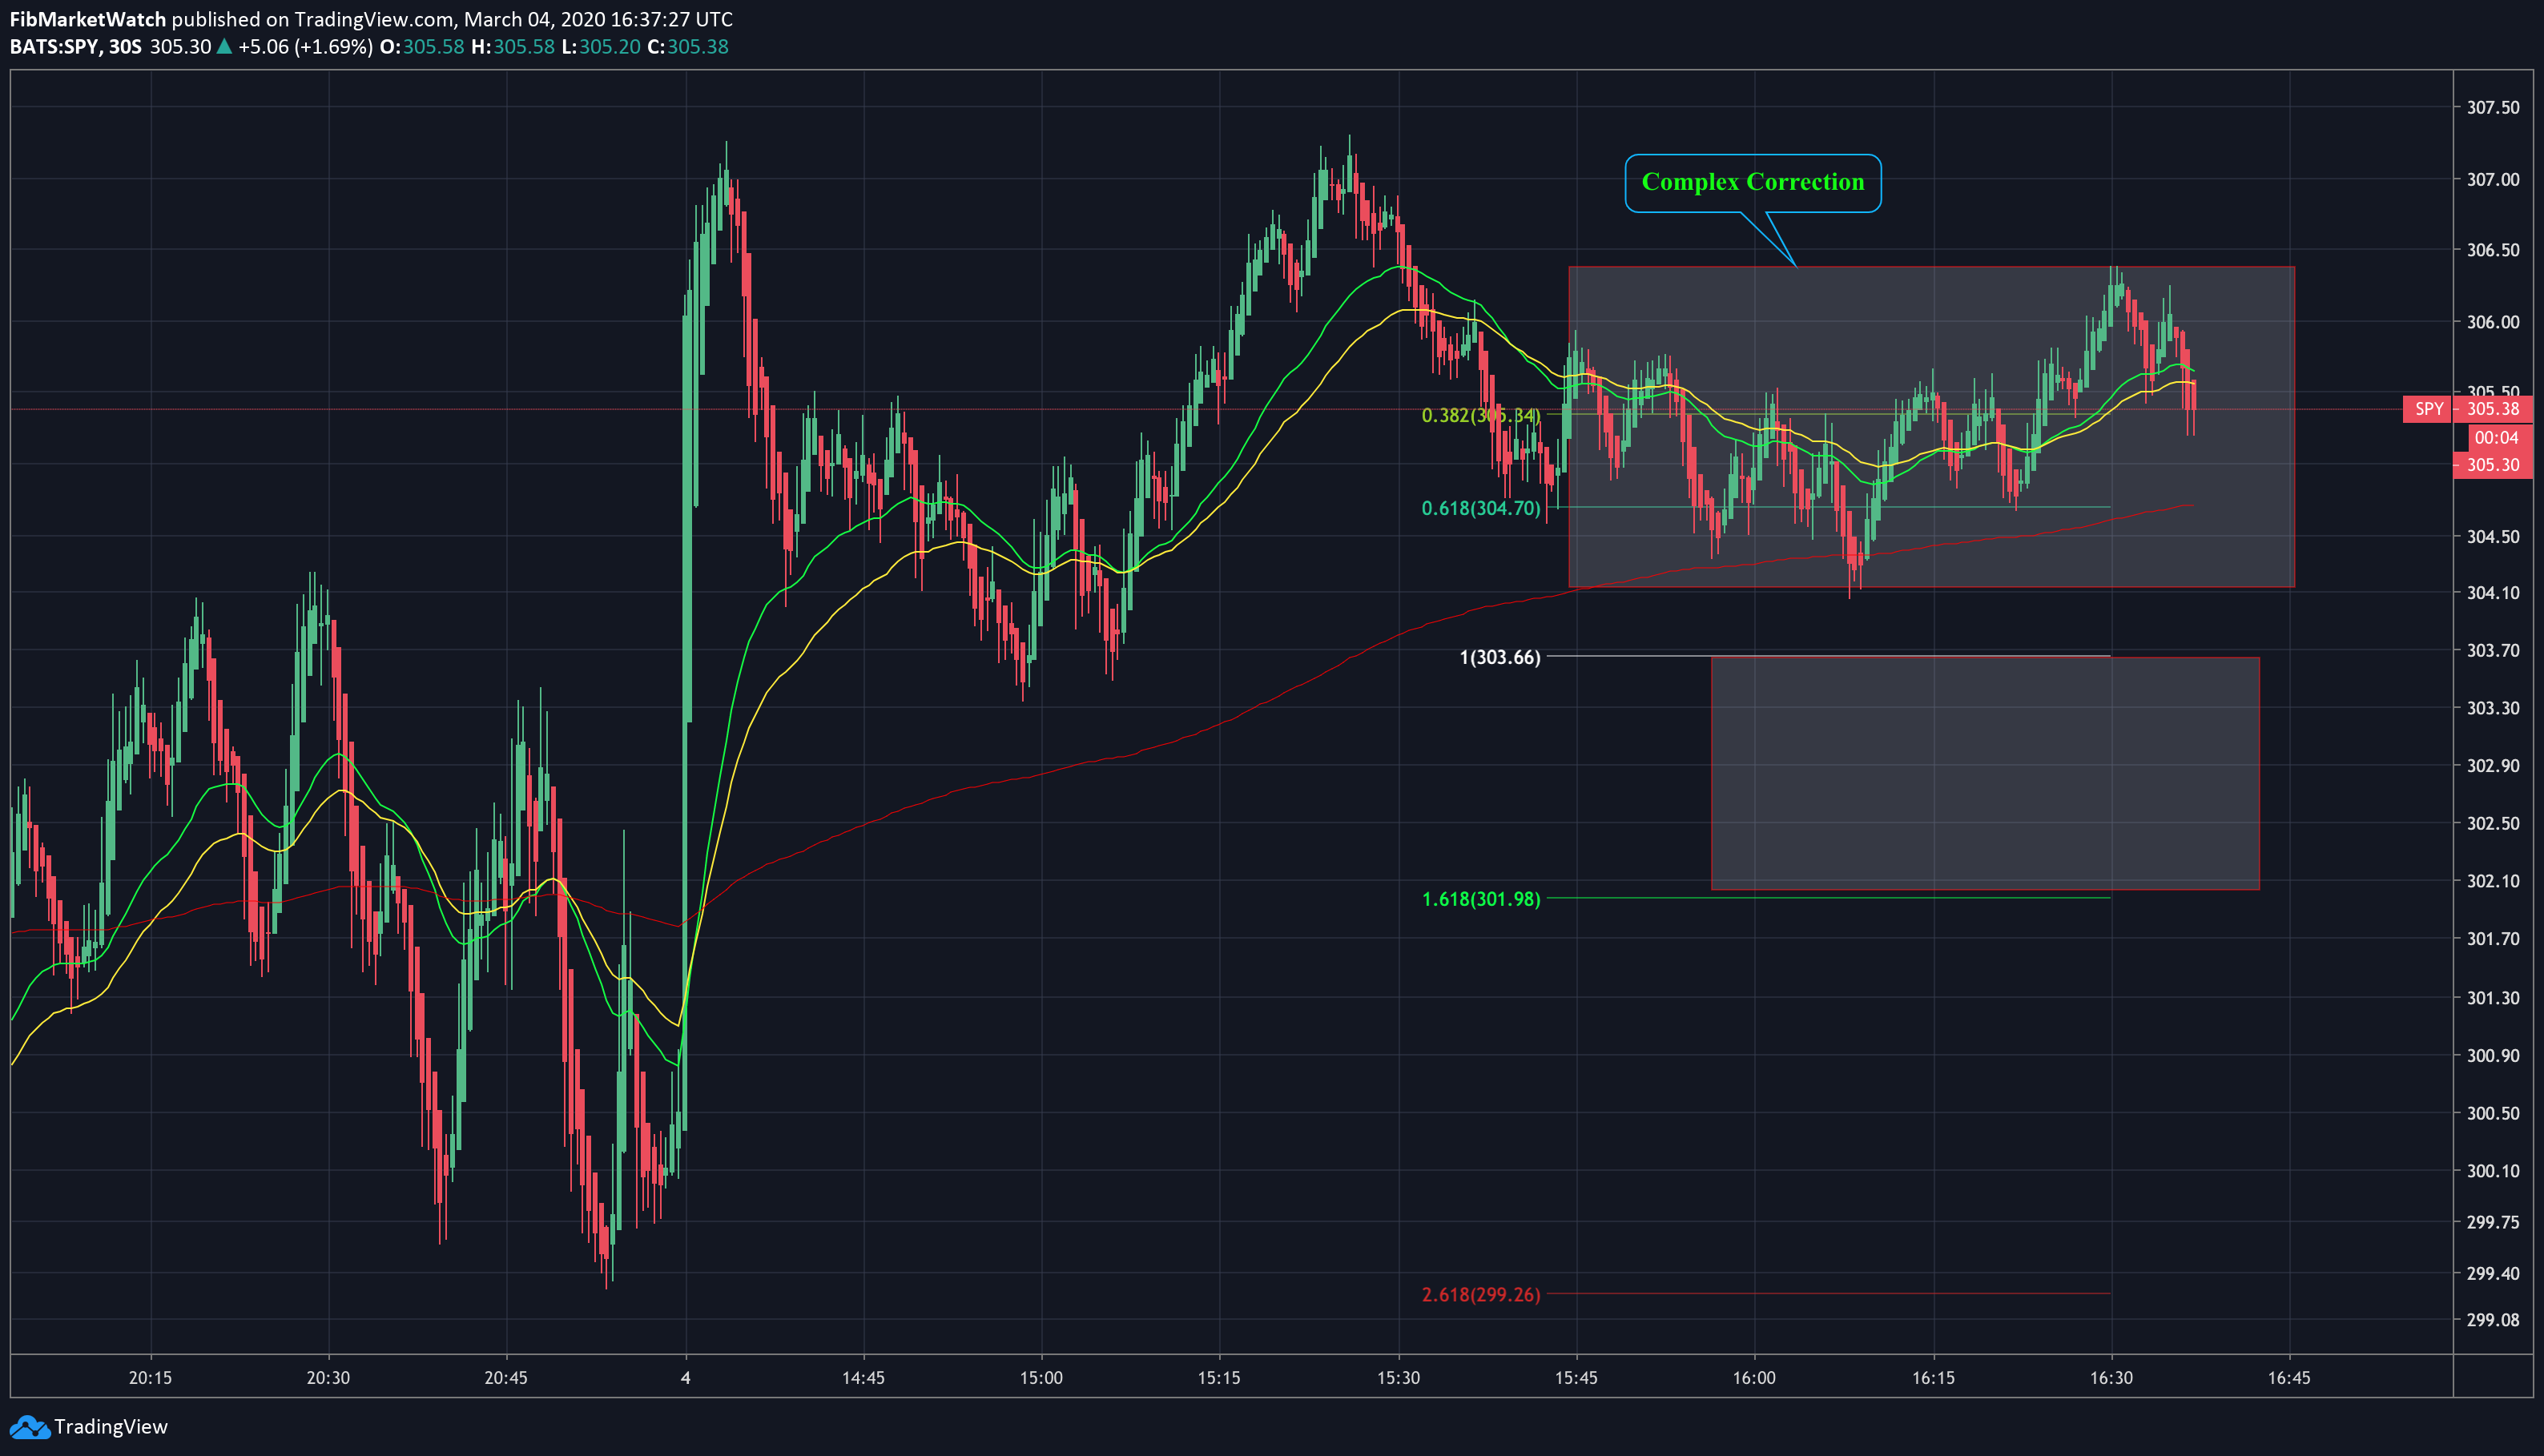This screenshot has width=2544, height=1456.
Task: Click the 302.50 price axis tick
Action: (2493, 824)
